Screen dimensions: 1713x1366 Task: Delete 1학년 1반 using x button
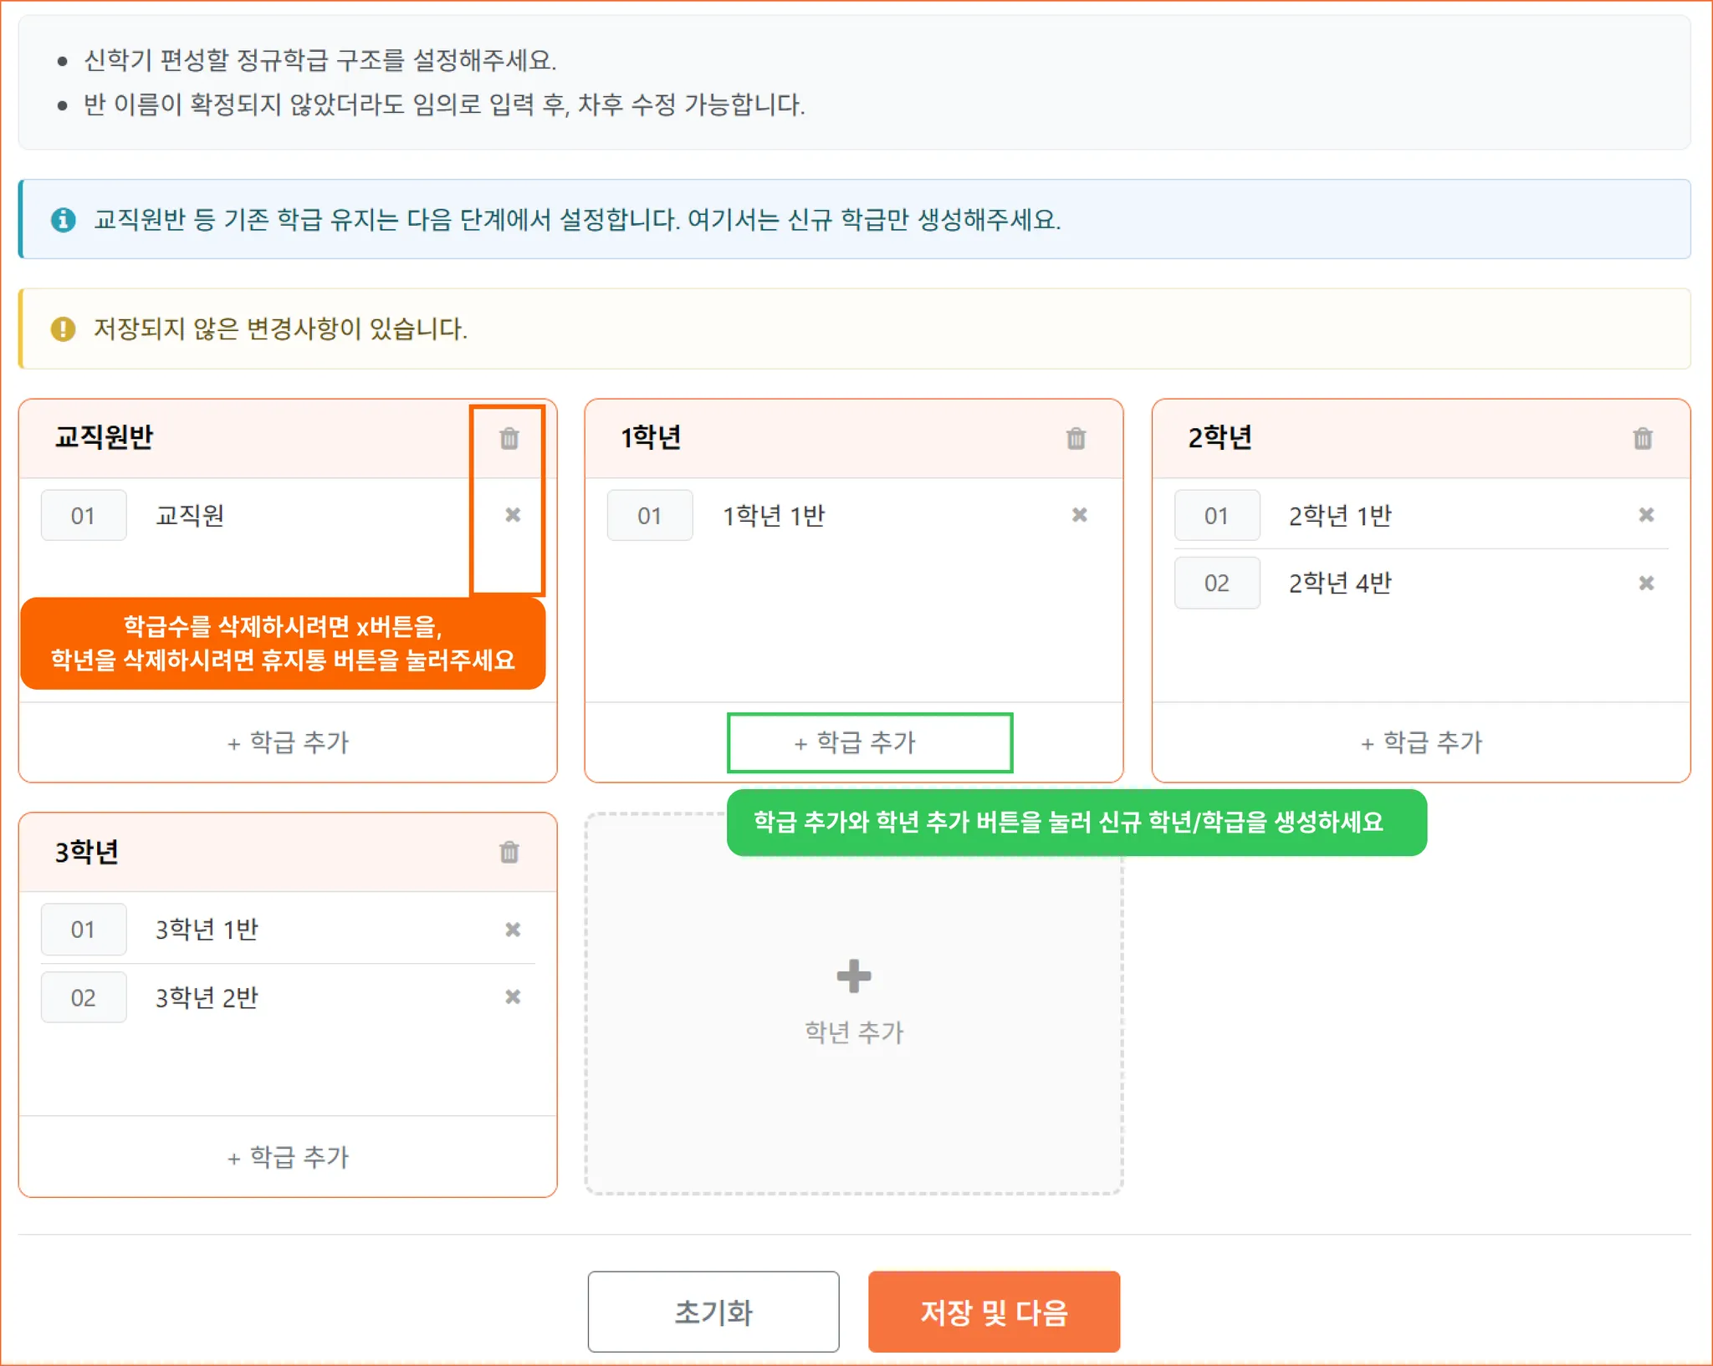coord(1079,515)
